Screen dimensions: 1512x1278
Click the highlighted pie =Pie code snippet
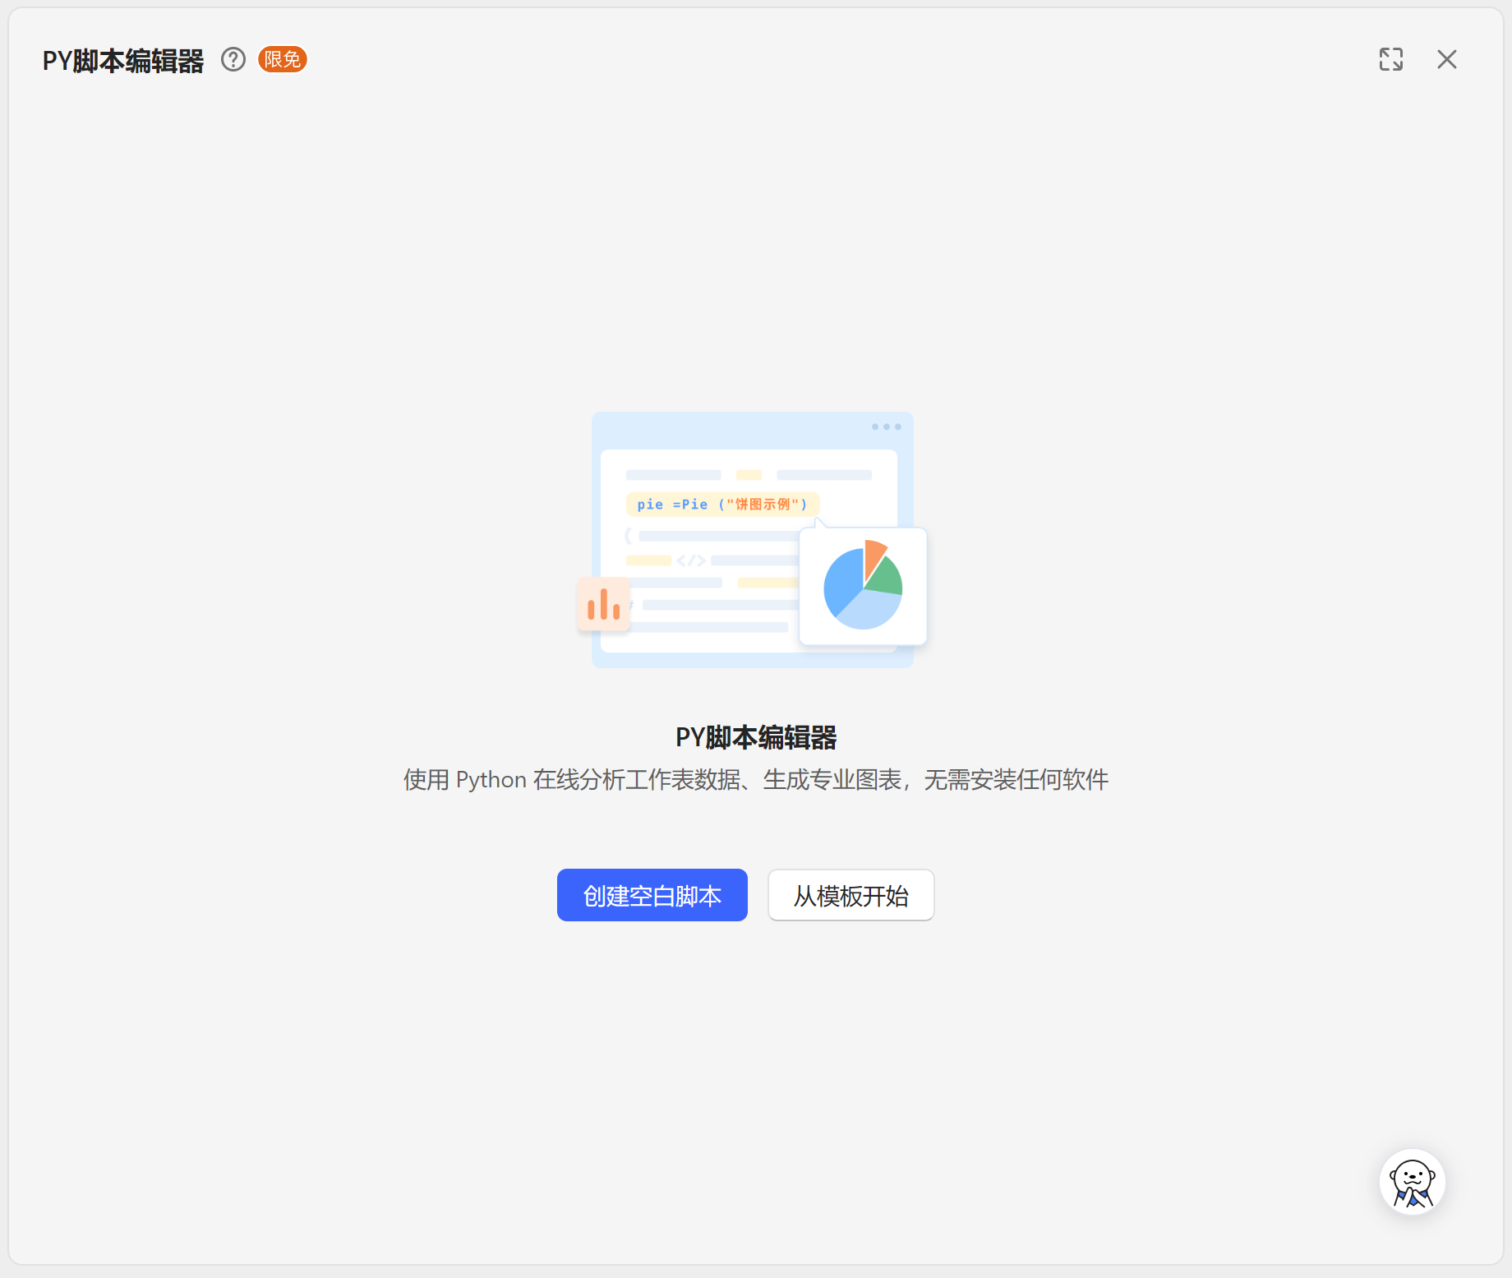pos(721,504)
